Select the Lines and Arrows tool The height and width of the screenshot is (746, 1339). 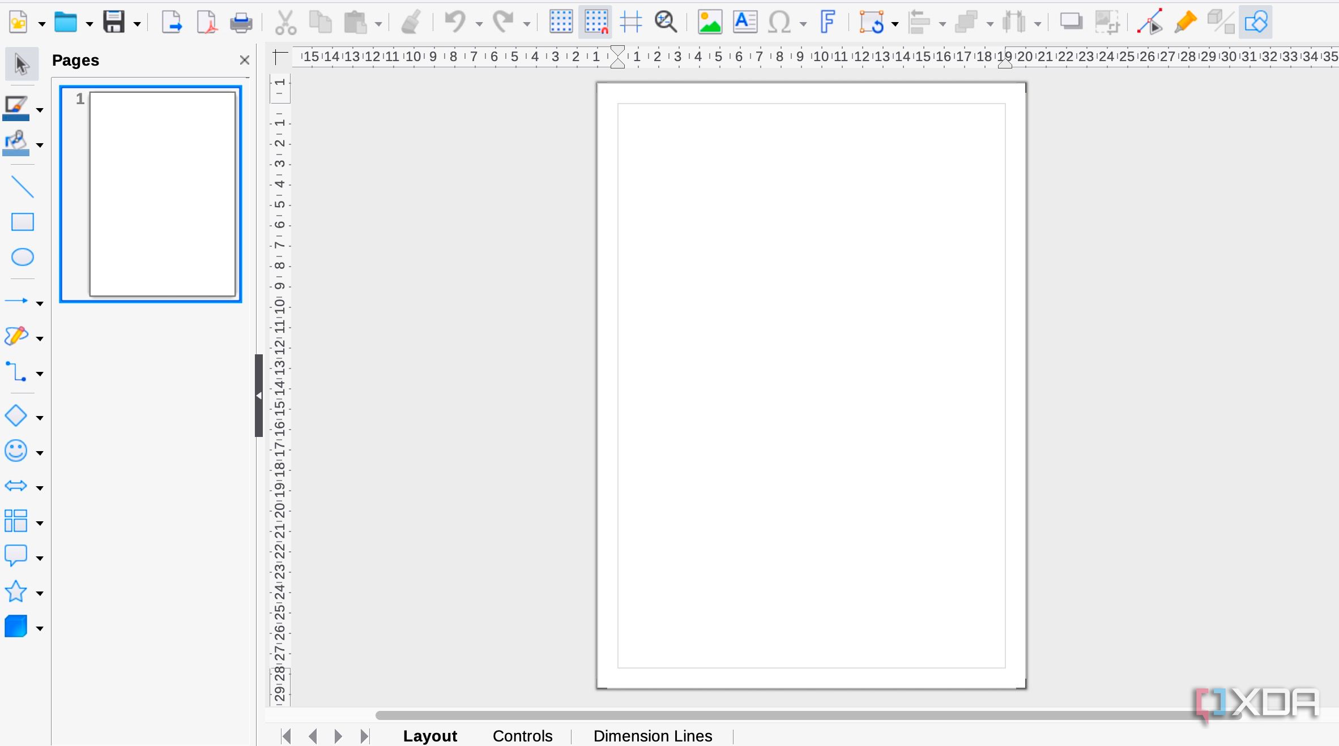pos(16,301)
